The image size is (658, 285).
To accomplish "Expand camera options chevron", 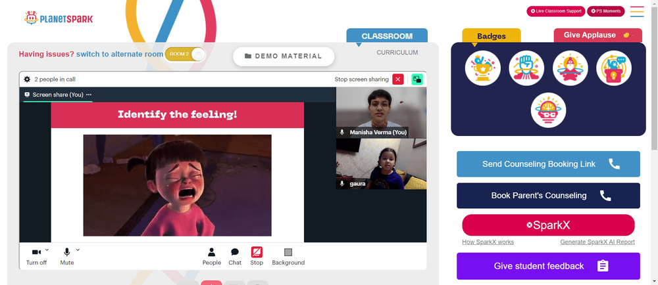I will pyautogui.click(x=47, y=250).
